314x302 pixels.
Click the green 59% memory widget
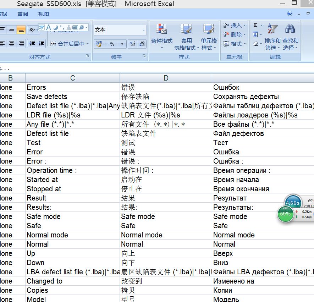(285, 214)
